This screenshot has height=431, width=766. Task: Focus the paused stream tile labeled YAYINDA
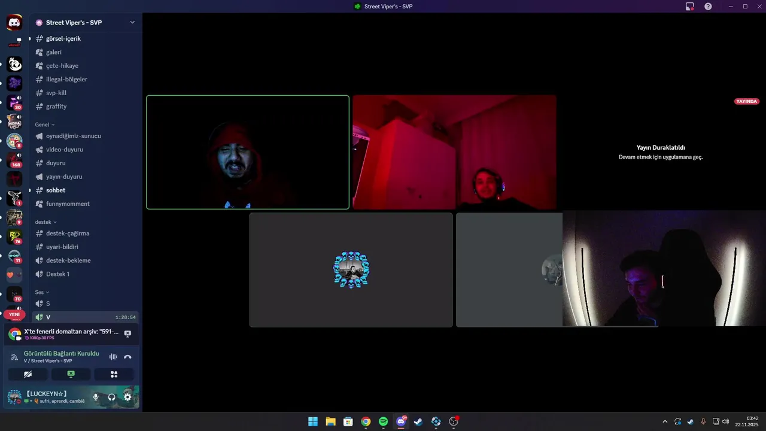pos(661,152)
